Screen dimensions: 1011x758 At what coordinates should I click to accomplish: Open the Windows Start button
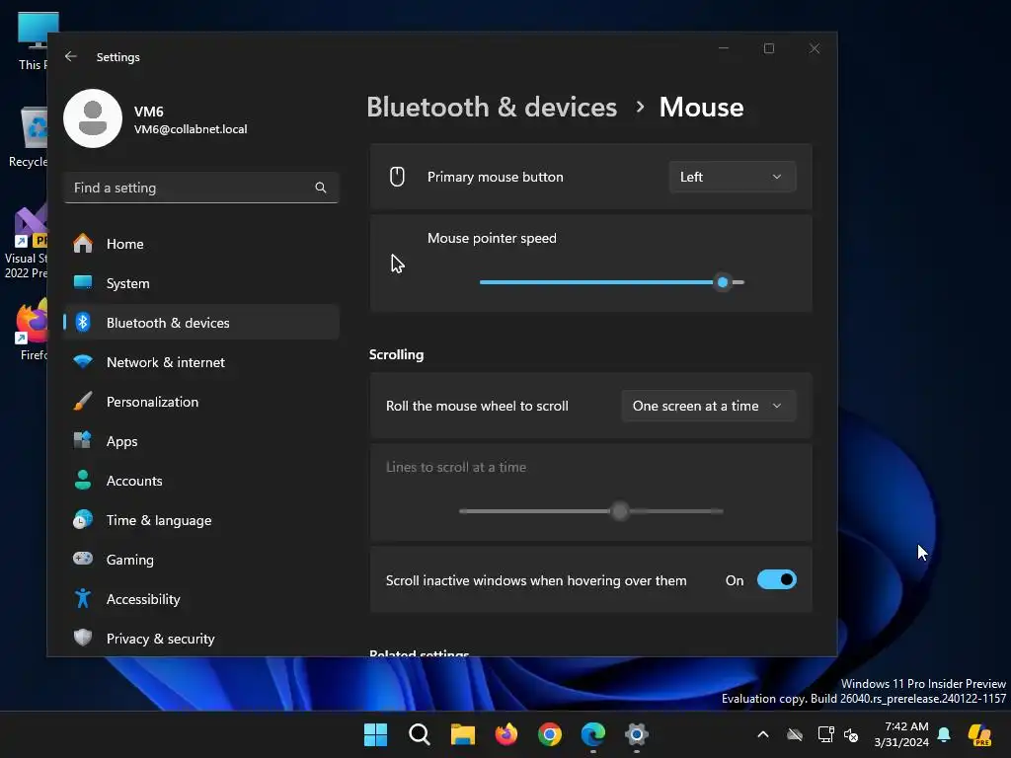[x=376, y=734]
